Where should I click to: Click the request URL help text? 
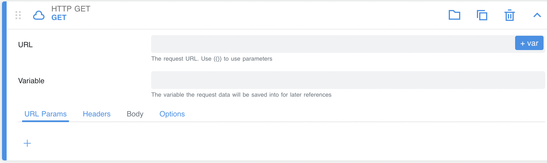[211, 59]
